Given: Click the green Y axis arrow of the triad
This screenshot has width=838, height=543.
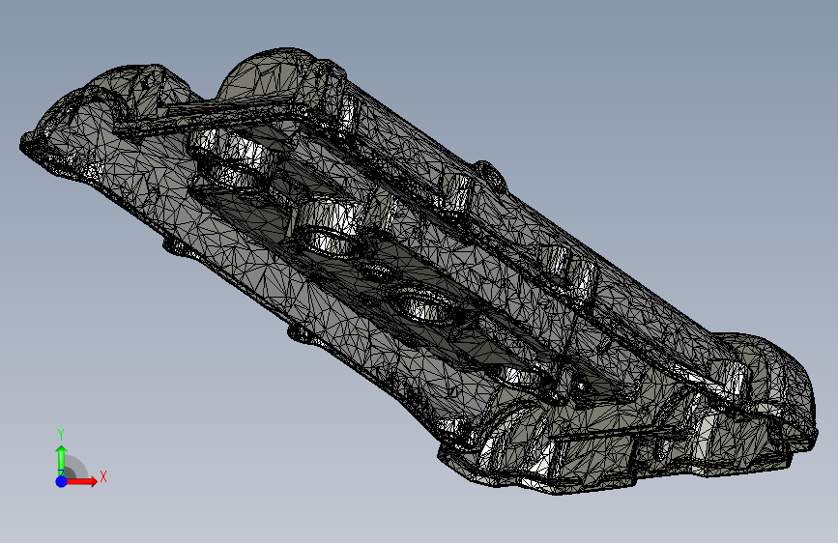Looking at the screenshot, I should point(62,460).
